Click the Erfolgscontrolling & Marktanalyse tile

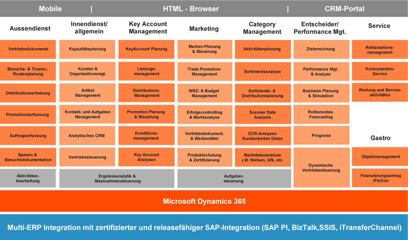click(205, 115)
